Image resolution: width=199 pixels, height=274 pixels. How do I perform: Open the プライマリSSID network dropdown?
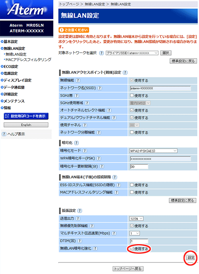coord(132,53)
